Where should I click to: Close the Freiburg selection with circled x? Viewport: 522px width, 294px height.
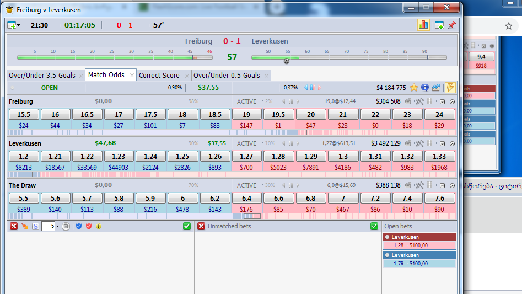(452, 101)
